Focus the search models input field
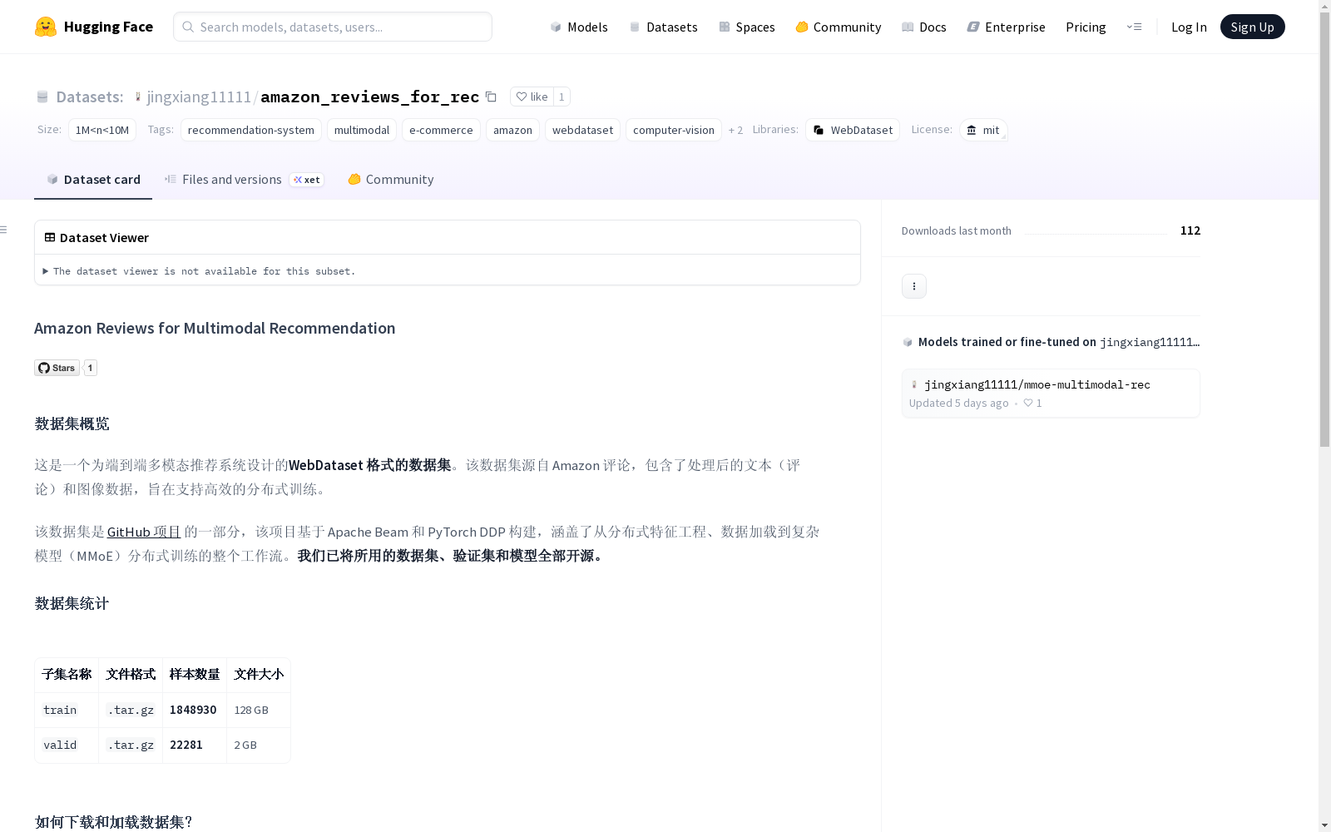Image resolution: width=1331 pixels, height=832 pixels. (x=333, y=27)
